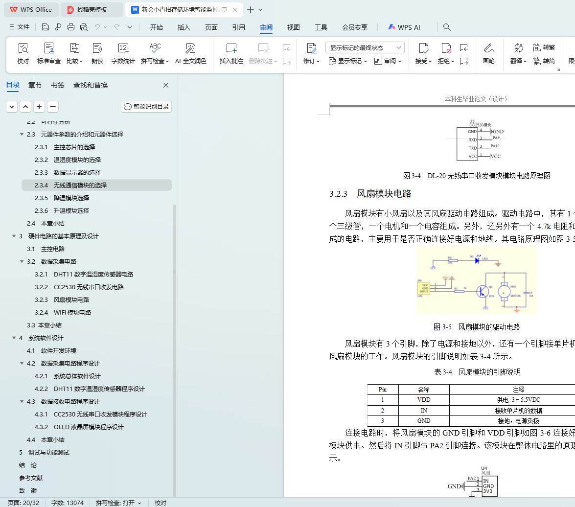Collapse the 4.2 数据采集电路程序设计 node

(22, 363)
